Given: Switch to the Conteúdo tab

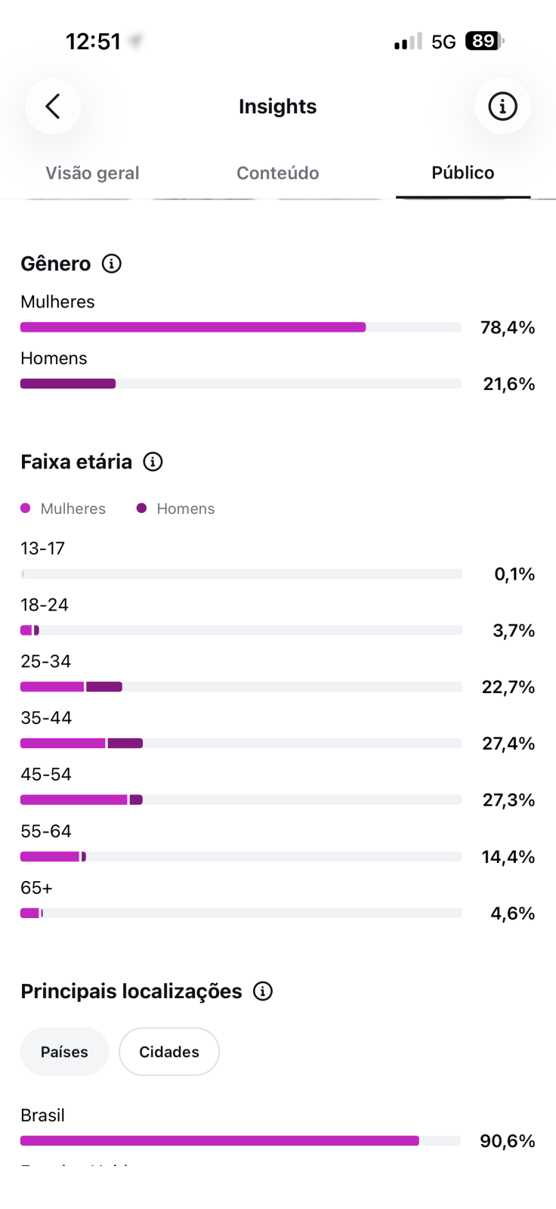Looking at the screenshot, I should click(x=278, y=173).
